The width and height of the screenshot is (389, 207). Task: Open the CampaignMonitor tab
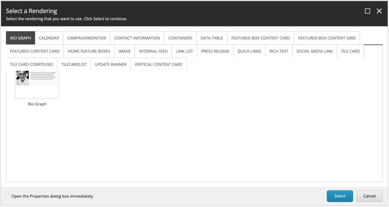[86, 38]
